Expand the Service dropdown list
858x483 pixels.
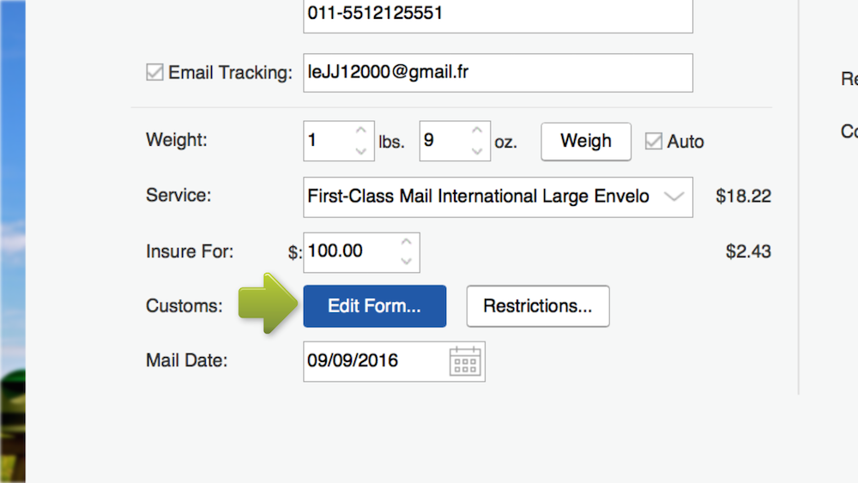click(674, 196)
